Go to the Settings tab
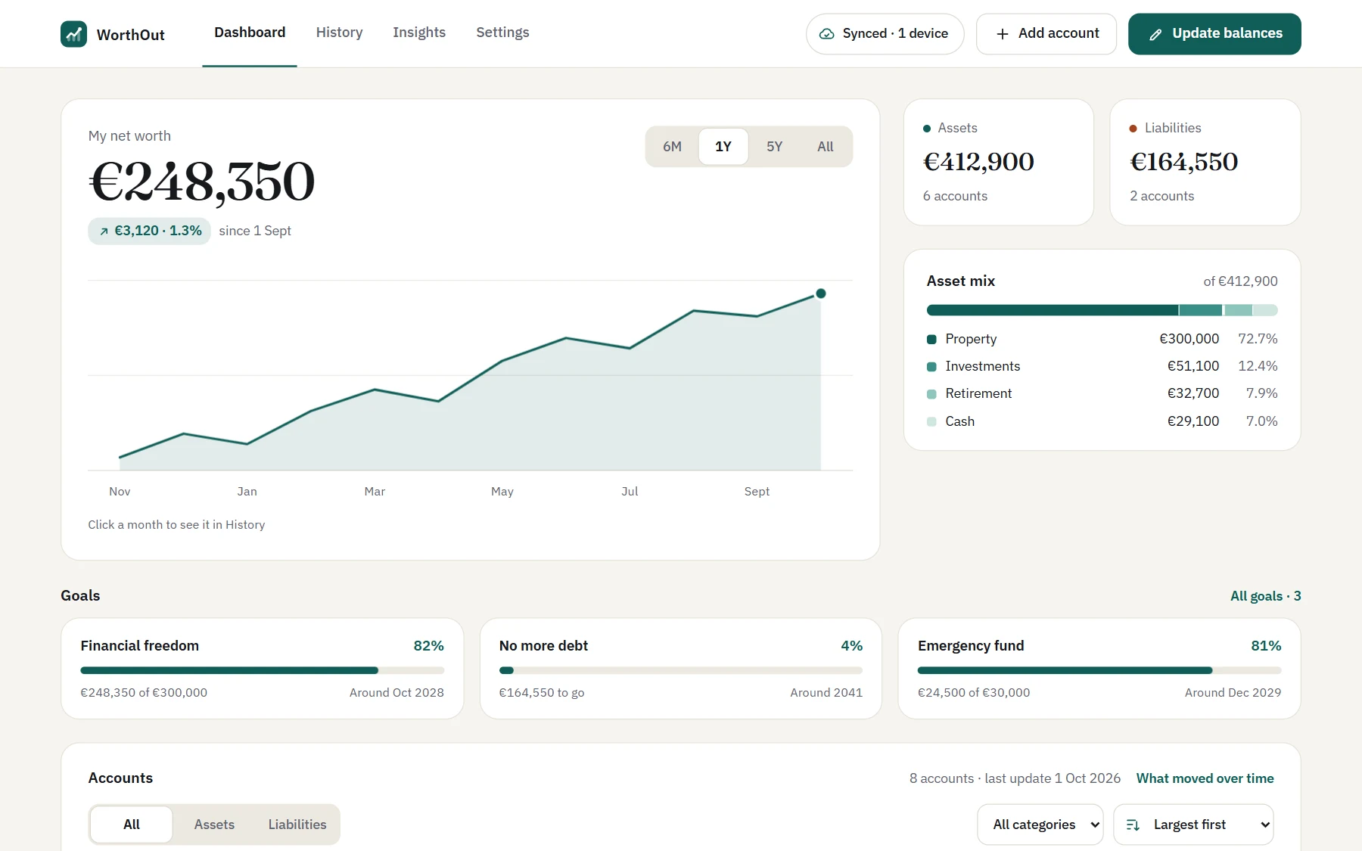Screen dimensions: 1362x851 pyautogui.click(x=502, y=33)
